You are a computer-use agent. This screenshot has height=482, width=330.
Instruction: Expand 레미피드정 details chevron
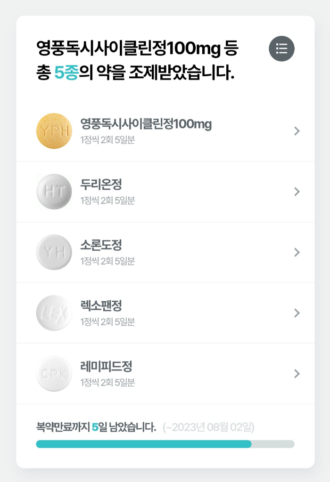tap(297, 374)
